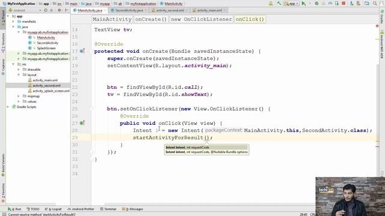
Task: Click the SDK Manager download icon in the toolbar
Action: pos(352,4)
